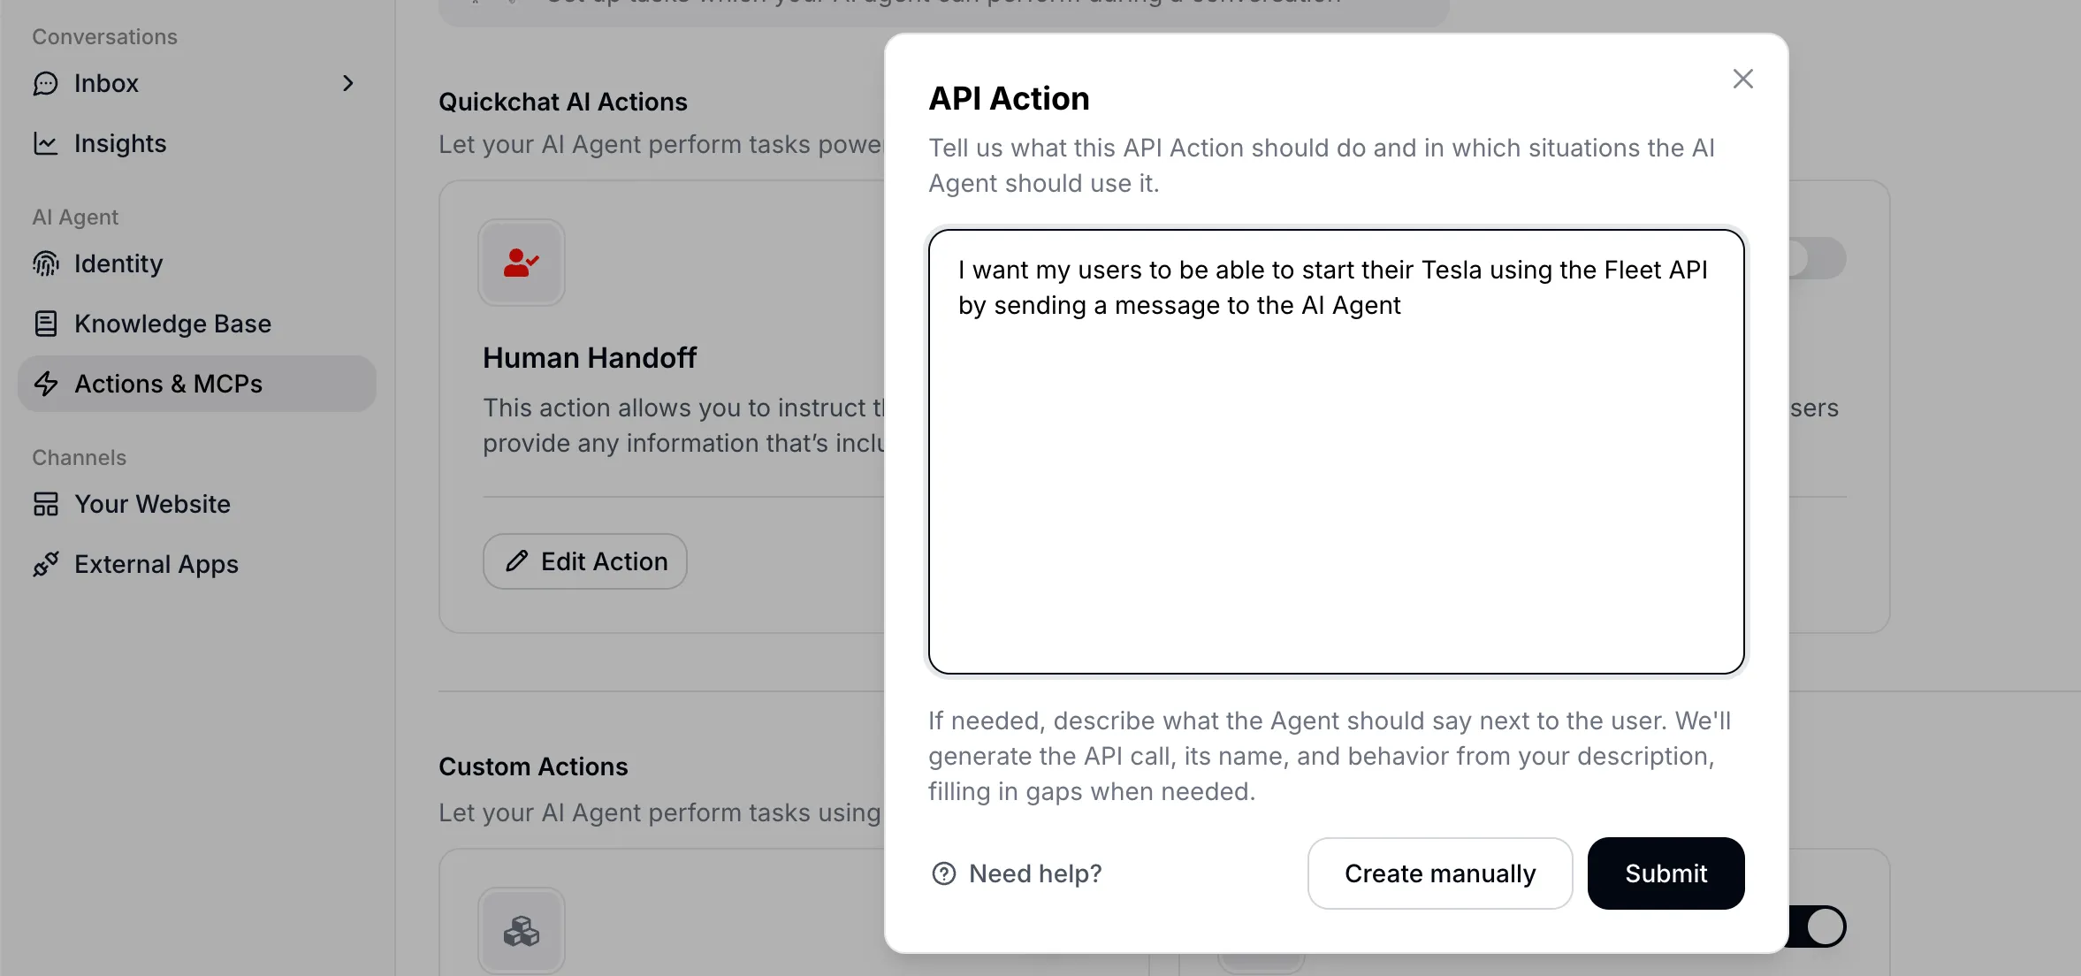Disable the toggle at bottom right corner
This screenshot has height=976, width=2081.
pyautogui.click(x=1818, y=926)
